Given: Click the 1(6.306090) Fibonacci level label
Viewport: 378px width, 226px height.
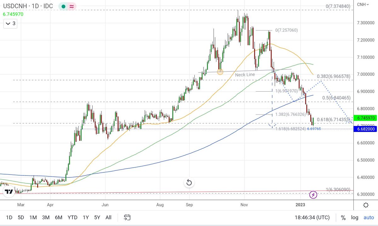Looking at the screenshot, I should (338, 189).
